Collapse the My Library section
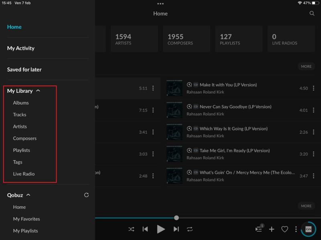 click(39, 90)
